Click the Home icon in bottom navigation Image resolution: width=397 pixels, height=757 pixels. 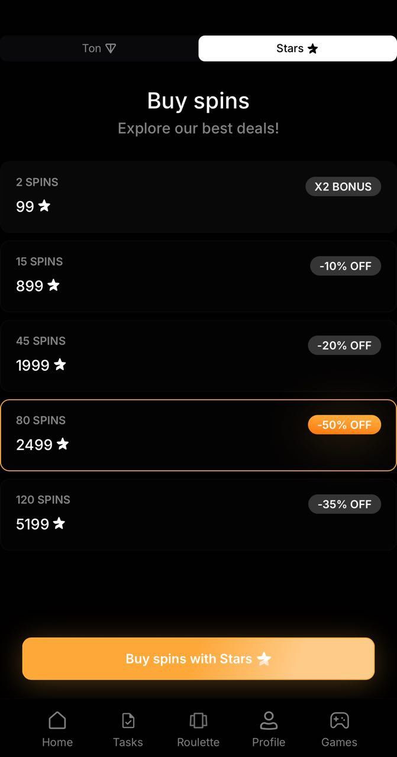(57, 720)
